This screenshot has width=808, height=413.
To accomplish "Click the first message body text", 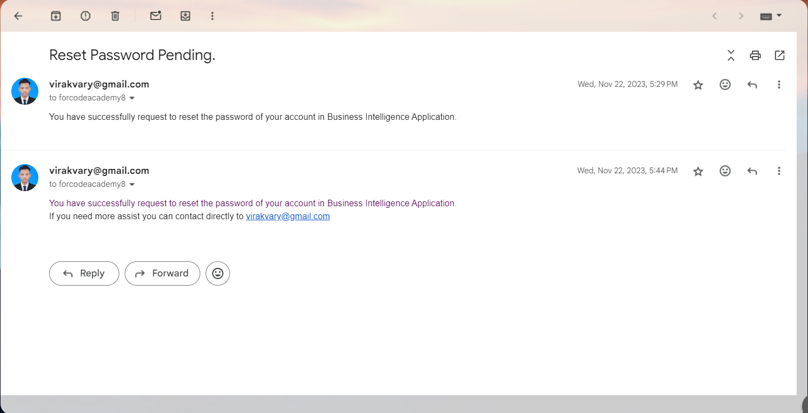I will [253, 117].
